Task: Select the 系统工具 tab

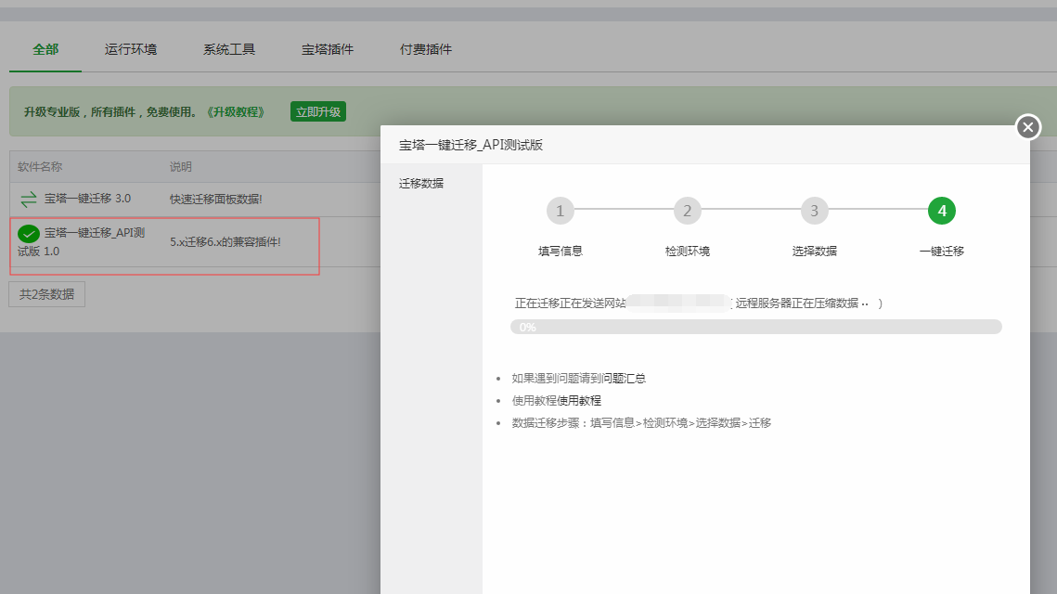Action: [229, 49]
